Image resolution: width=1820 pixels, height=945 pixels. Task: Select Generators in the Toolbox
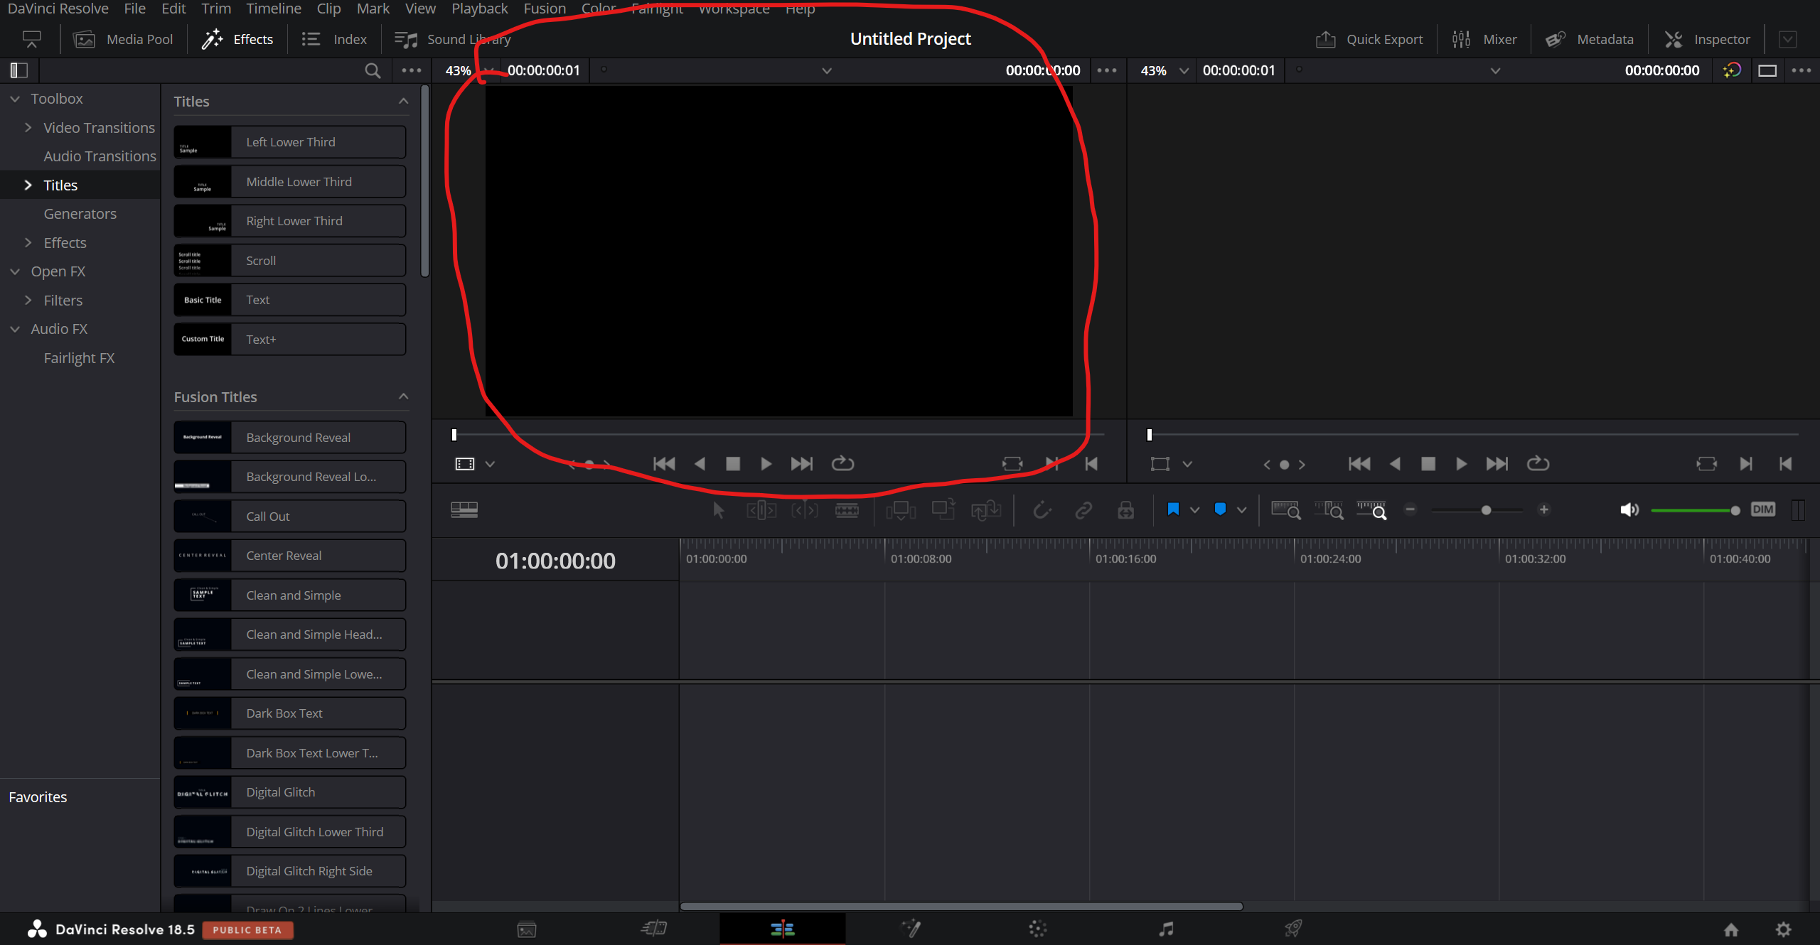pos(80,213)
